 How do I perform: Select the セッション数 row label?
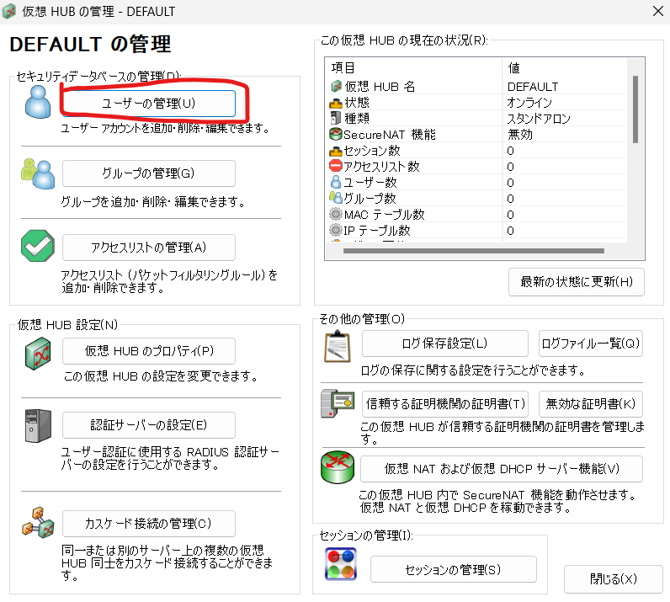pos(372,151)
